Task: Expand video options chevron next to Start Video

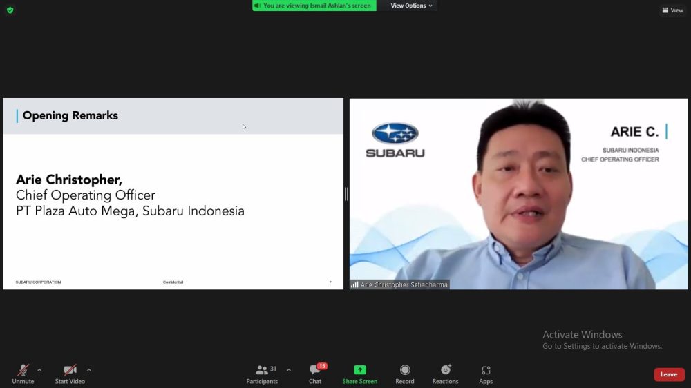Action: coord(89,370)
